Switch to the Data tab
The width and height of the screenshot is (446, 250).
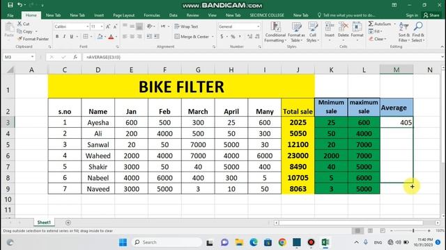[173, 15]
